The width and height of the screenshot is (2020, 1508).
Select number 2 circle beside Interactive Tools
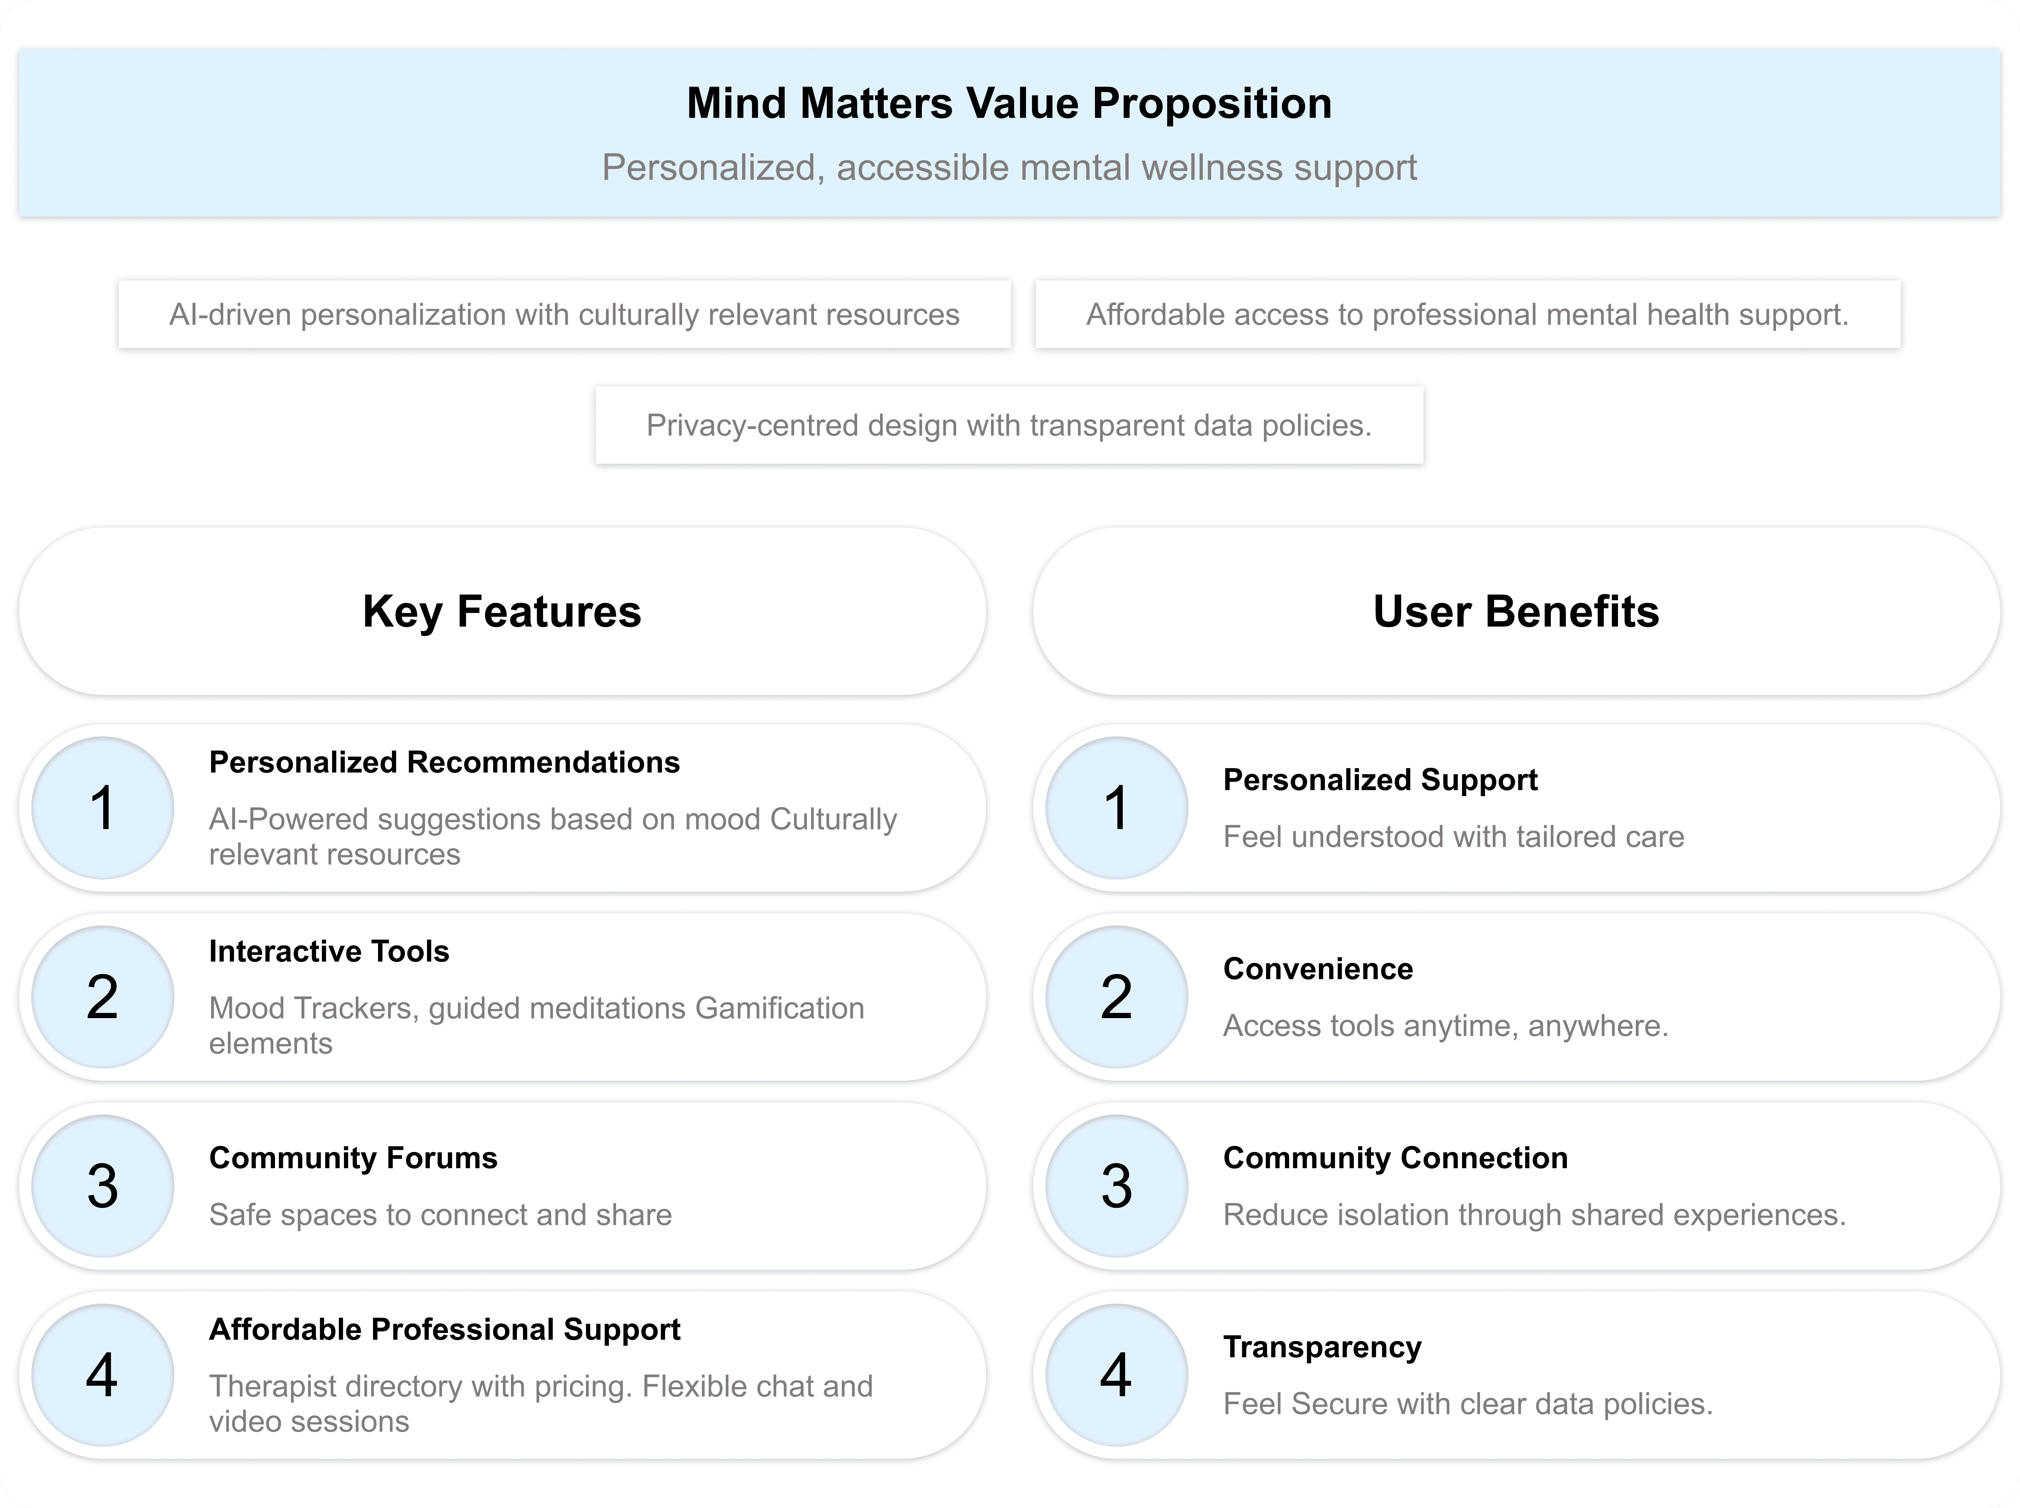click(x=102, y=997)
